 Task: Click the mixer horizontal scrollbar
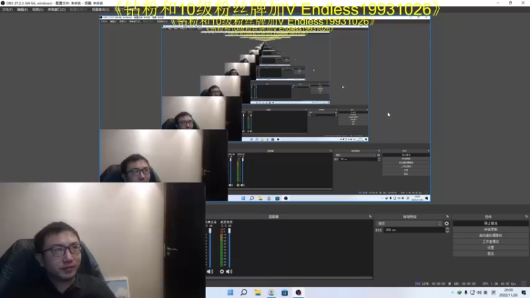click(x=290, y=278)
